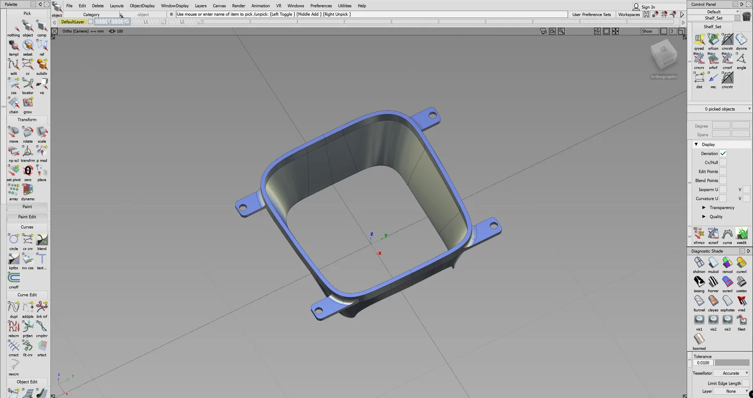Apply horver diagnostic shade
Viewport: 753px width, 398px height.
pyautogui.click(x=713, y=284)
